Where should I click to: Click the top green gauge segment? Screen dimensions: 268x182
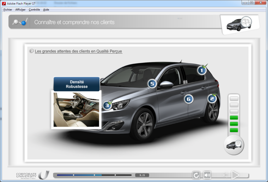234,118
